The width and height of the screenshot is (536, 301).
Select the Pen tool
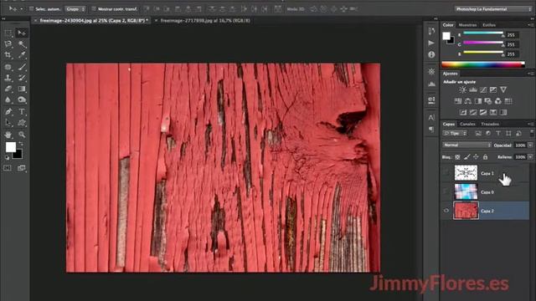(x=8, y=111)
